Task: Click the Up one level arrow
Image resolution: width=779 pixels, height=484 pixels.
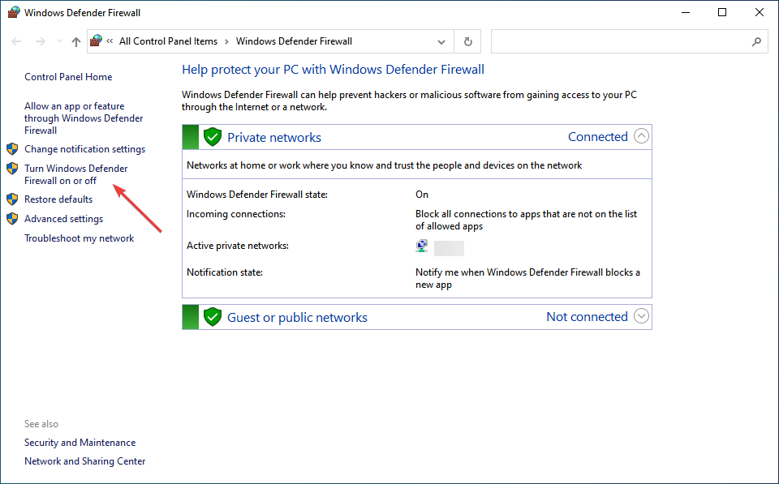Action: point(76,41)
